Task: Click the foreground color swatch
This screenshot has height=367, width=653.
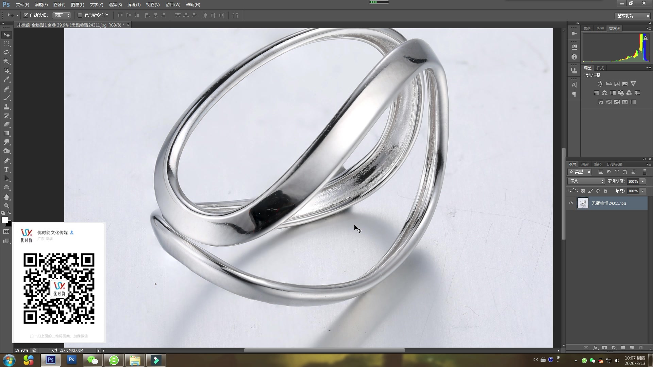Action: pos(5,220)
